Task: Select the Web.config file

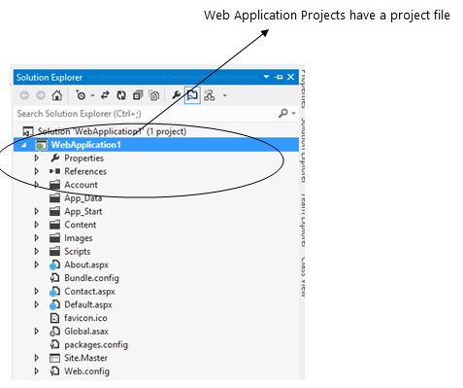Action: click(86, 371)
